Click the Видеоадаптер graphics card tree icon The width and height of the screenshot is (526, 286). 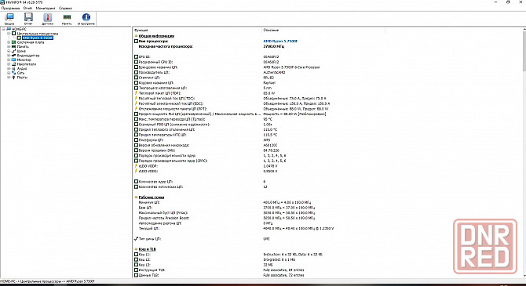tap(14, 56)
